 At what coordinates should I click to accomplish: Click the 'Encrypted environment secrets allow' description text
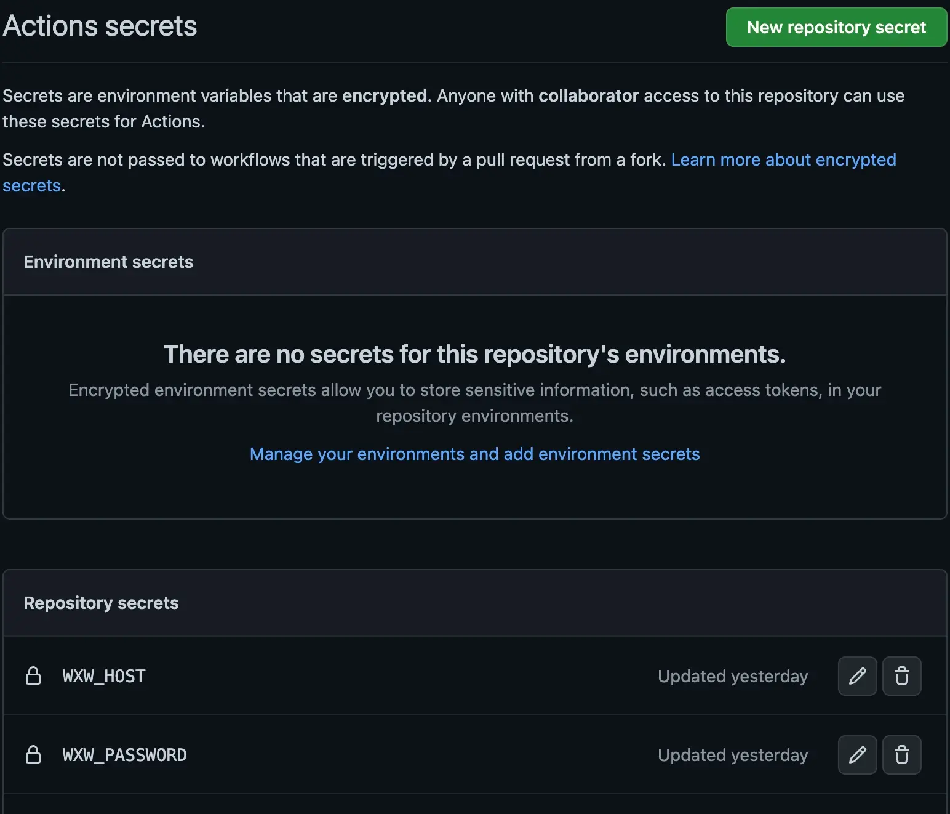pos(474,390)
